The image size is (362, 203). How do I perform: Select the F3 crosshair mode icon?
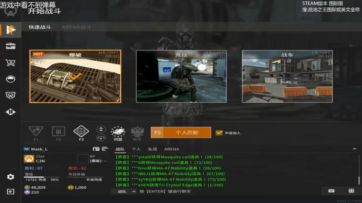coord(81,131)
